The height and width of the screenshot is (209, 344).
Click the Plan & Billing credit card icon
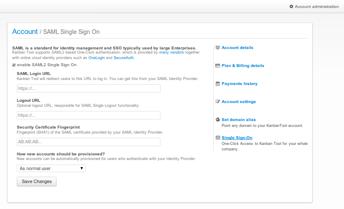point(217,66)
